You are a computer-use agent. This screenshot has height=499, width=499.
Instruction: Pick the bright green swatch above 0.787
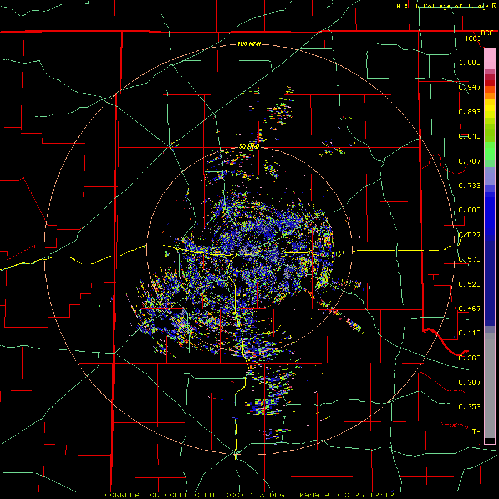[490, 152]
